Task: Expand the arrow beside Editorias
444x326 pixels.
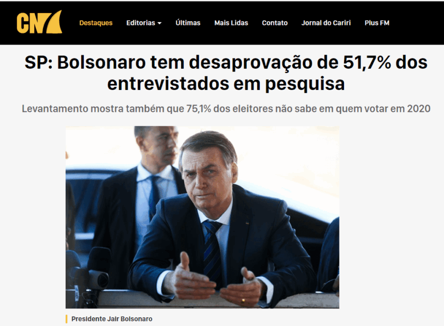Action: click(159, 23)
